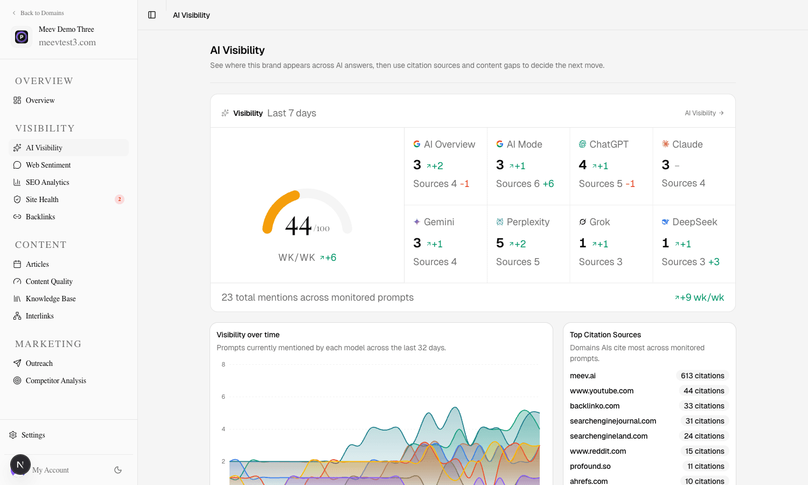Click the 44/100 visibility gauge
808x485 pixels.
click(x=307, y=212)
